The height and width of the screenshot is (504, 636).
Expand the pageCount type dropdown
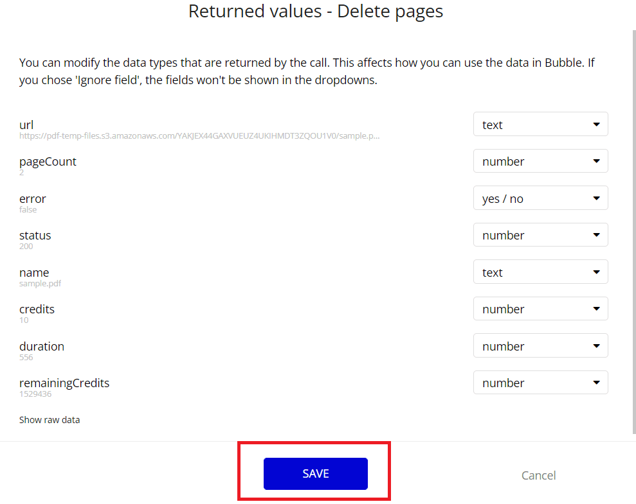[x=540, y=162]
